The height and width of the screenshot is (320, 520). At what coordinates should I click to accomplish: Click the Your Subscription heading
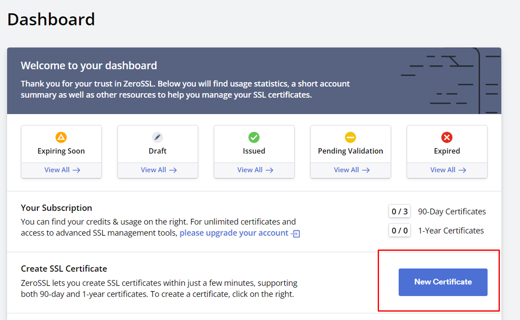[x=57, y=208]
